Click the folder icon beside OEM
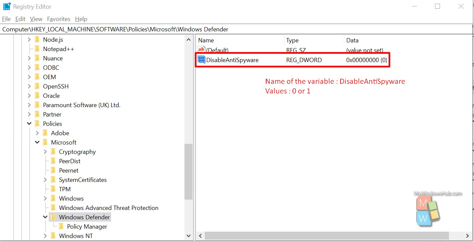This screenshot has width=474, height=242. click(37, 77)
